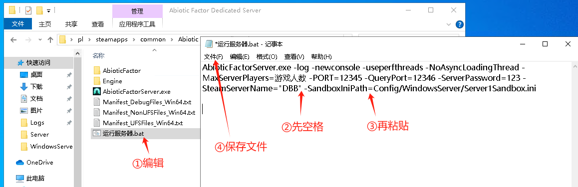578x187 pixels.
Task: Go back with the Explorer back arrow
Action: tap(13, 40)
